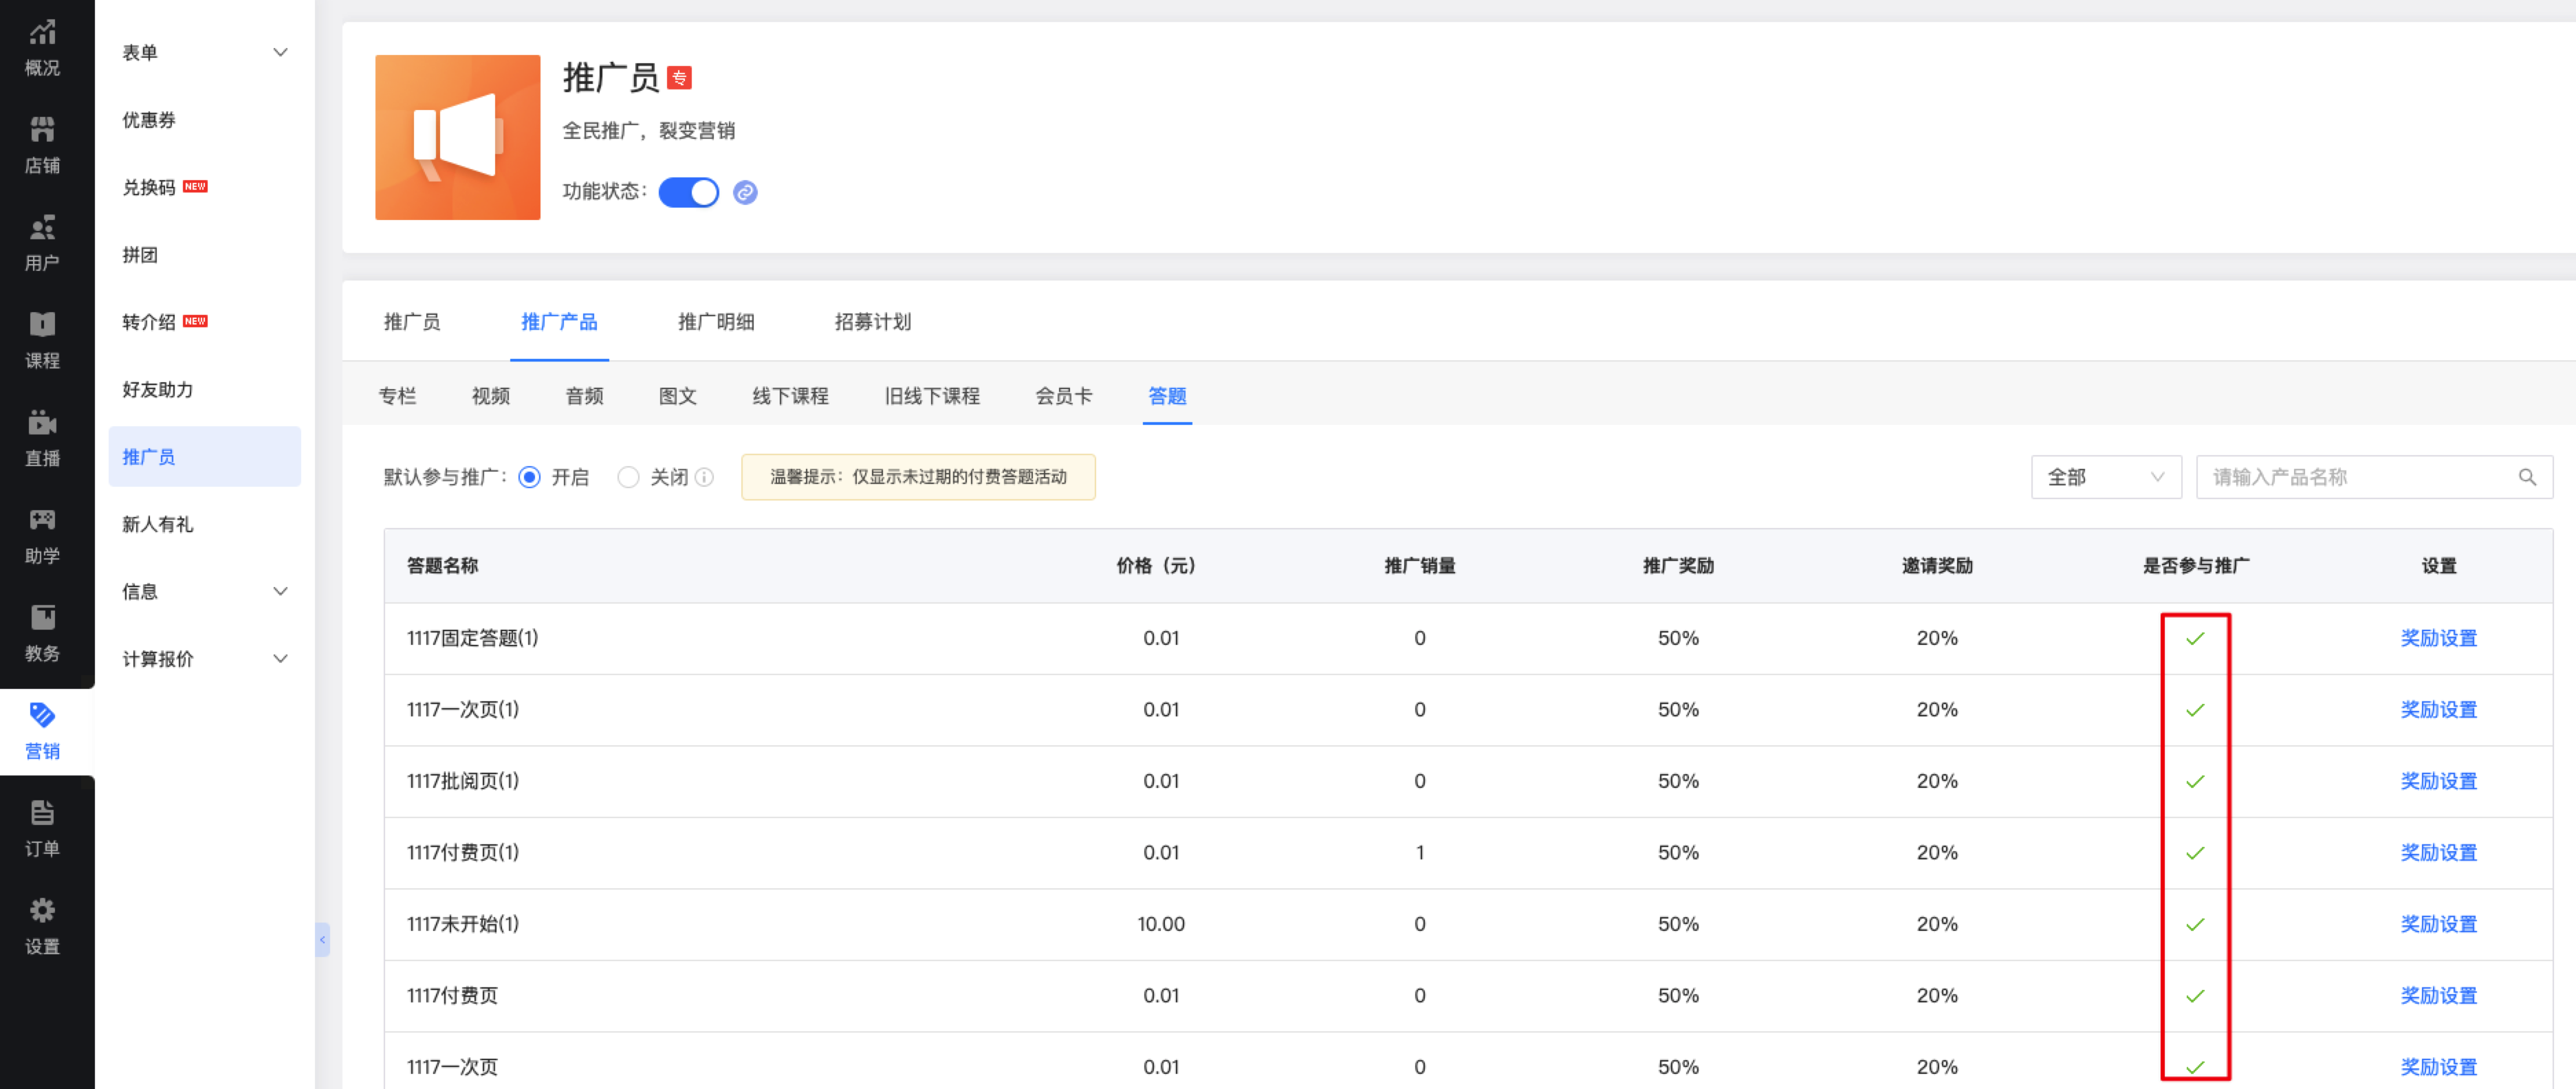Click the checkmark in the 1117固定答题(1) row
2576x1089 pixels.
[x=2195, y=638]
